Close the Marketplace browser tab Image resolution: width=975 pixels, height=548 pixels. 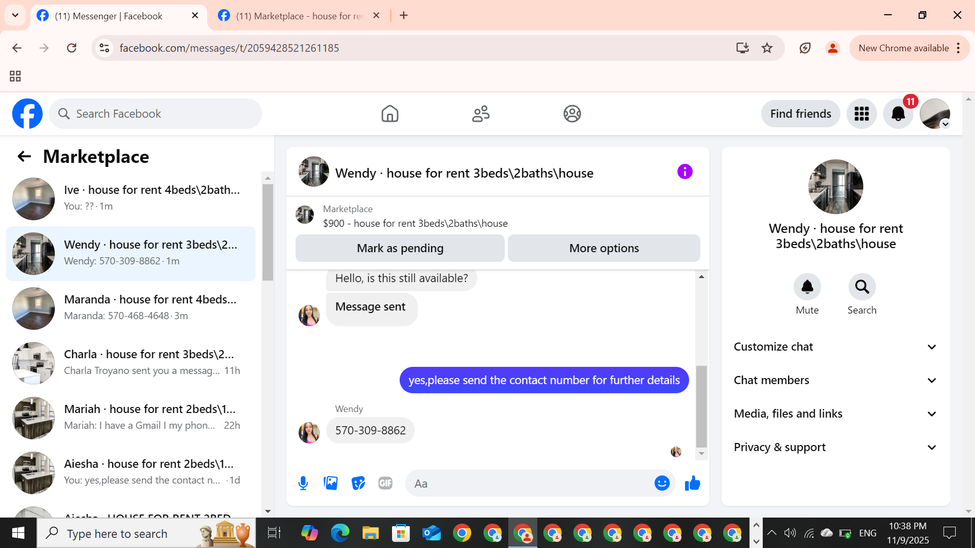pos(376,16)
